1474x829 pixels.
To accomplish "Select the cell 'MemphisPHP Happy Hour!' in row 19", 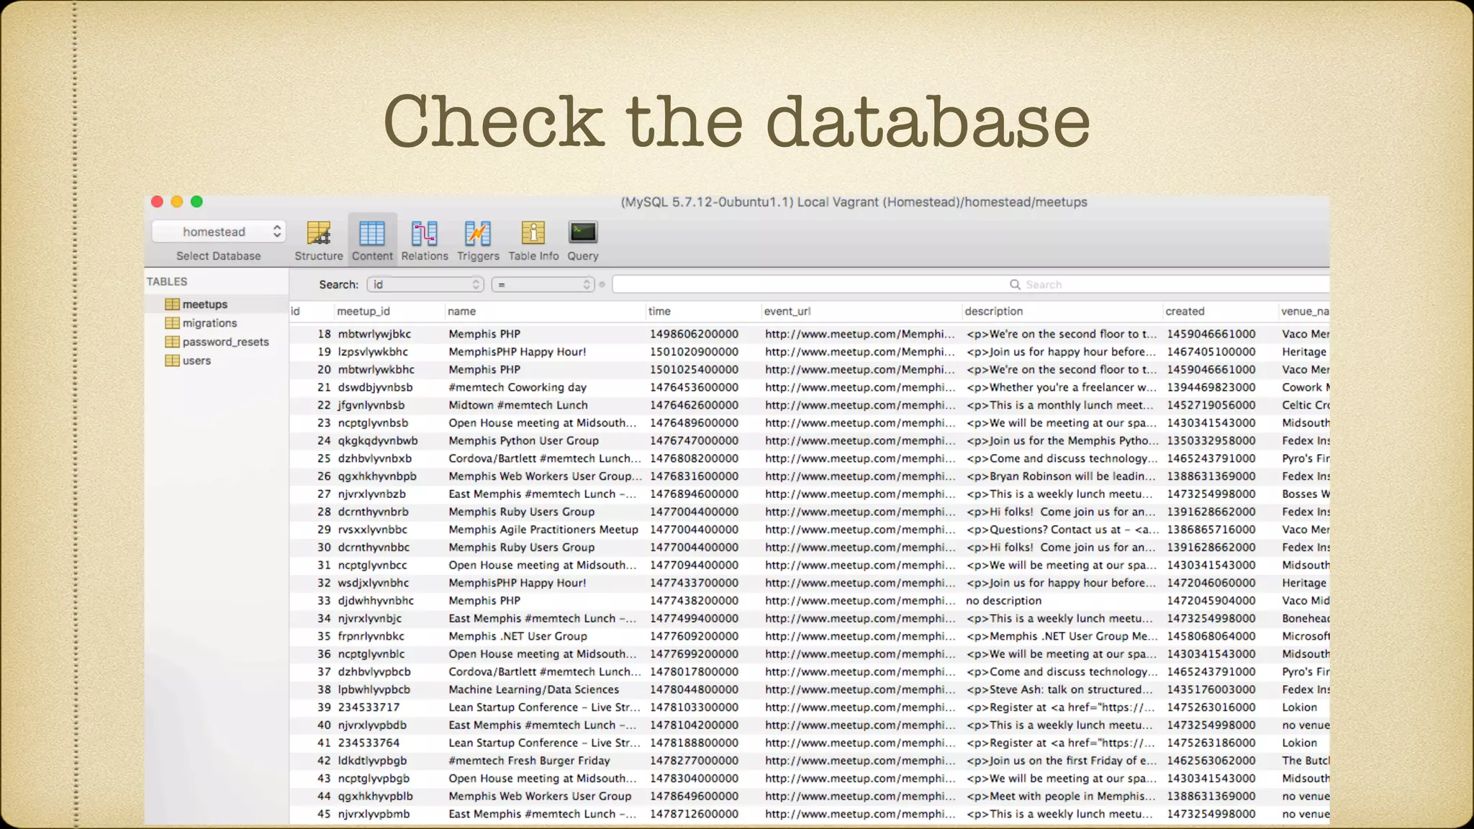I will pos(517,352).
